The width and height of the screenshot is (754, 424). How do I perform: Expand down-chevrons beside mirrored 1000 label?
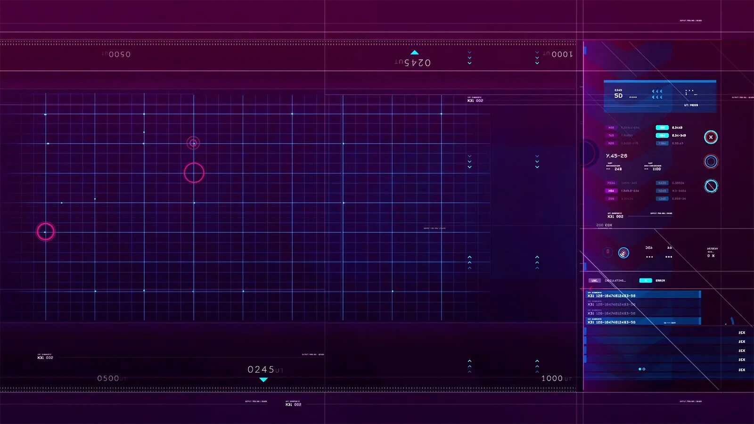click(x=537, y=57)
